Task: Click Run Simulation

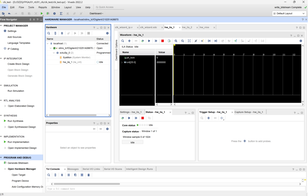Action: (x=16, y=91)
